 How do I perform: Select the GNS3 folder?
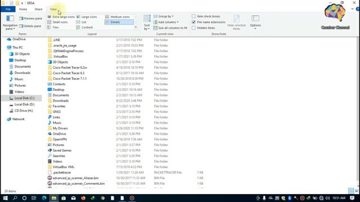pyautogui.click(x=54, y=112)
